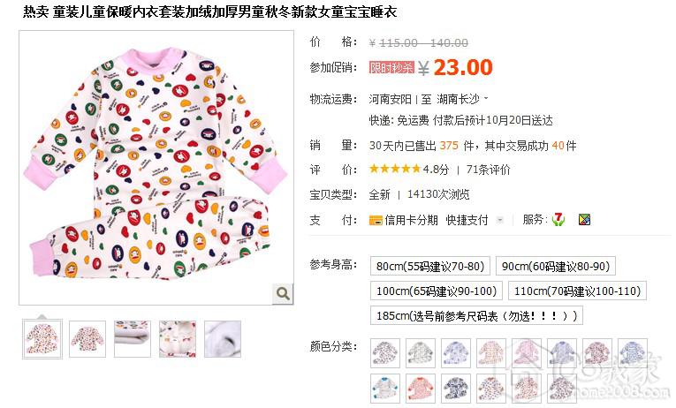
Task: Click the five-star rating icons
Action: pyautogui.click(x=394, y=169)
